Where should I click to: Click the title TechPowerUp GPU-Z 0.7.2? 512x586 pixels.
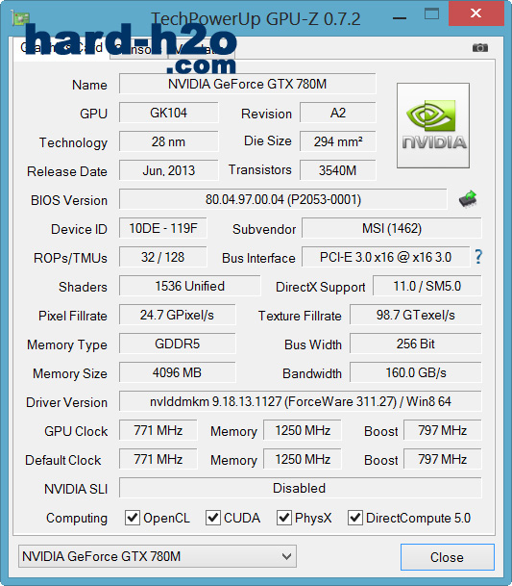pos(256,18)
